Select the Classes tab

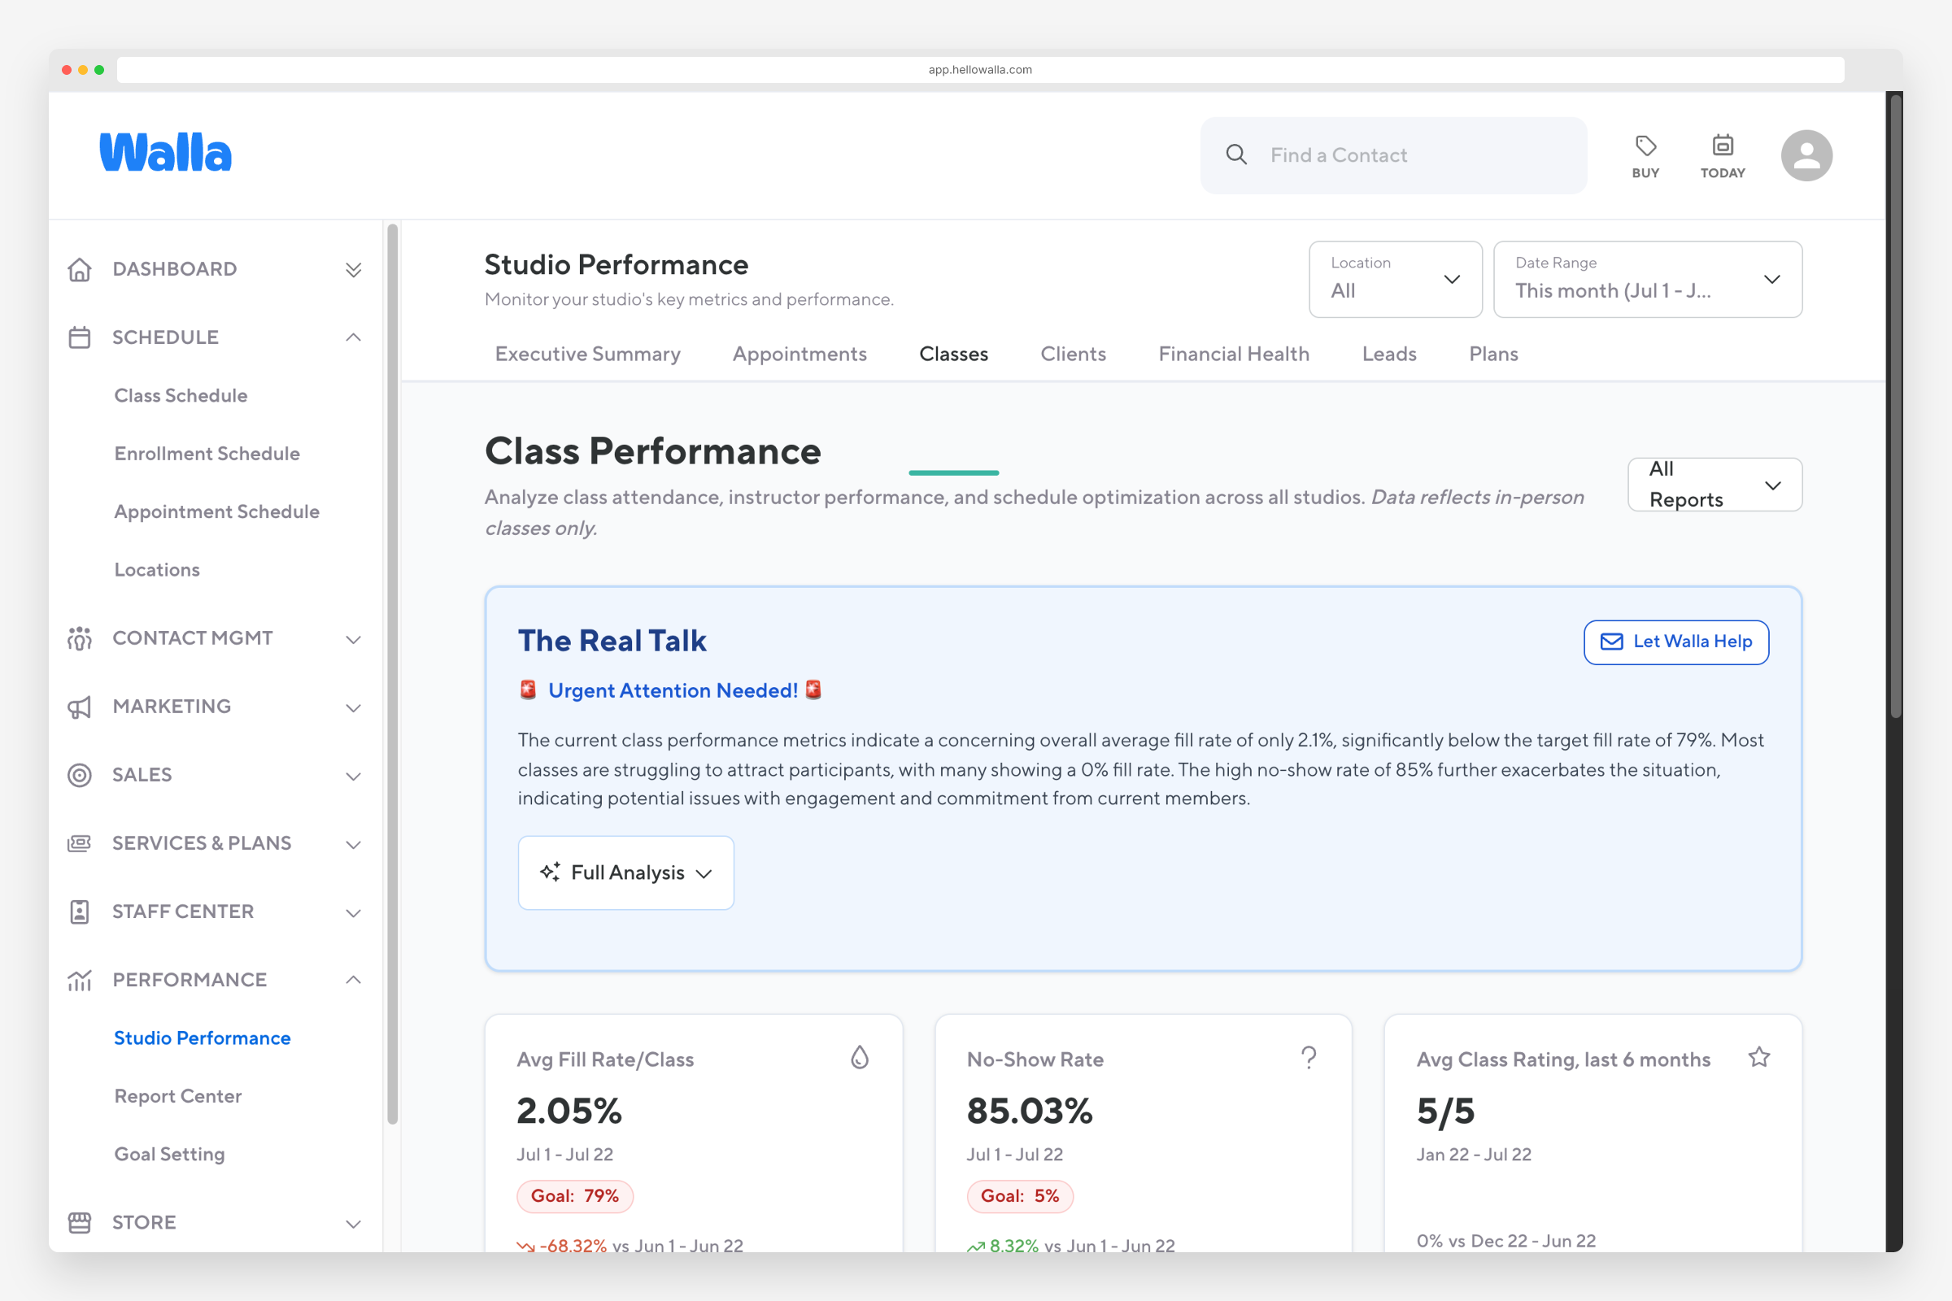[953, 355]
